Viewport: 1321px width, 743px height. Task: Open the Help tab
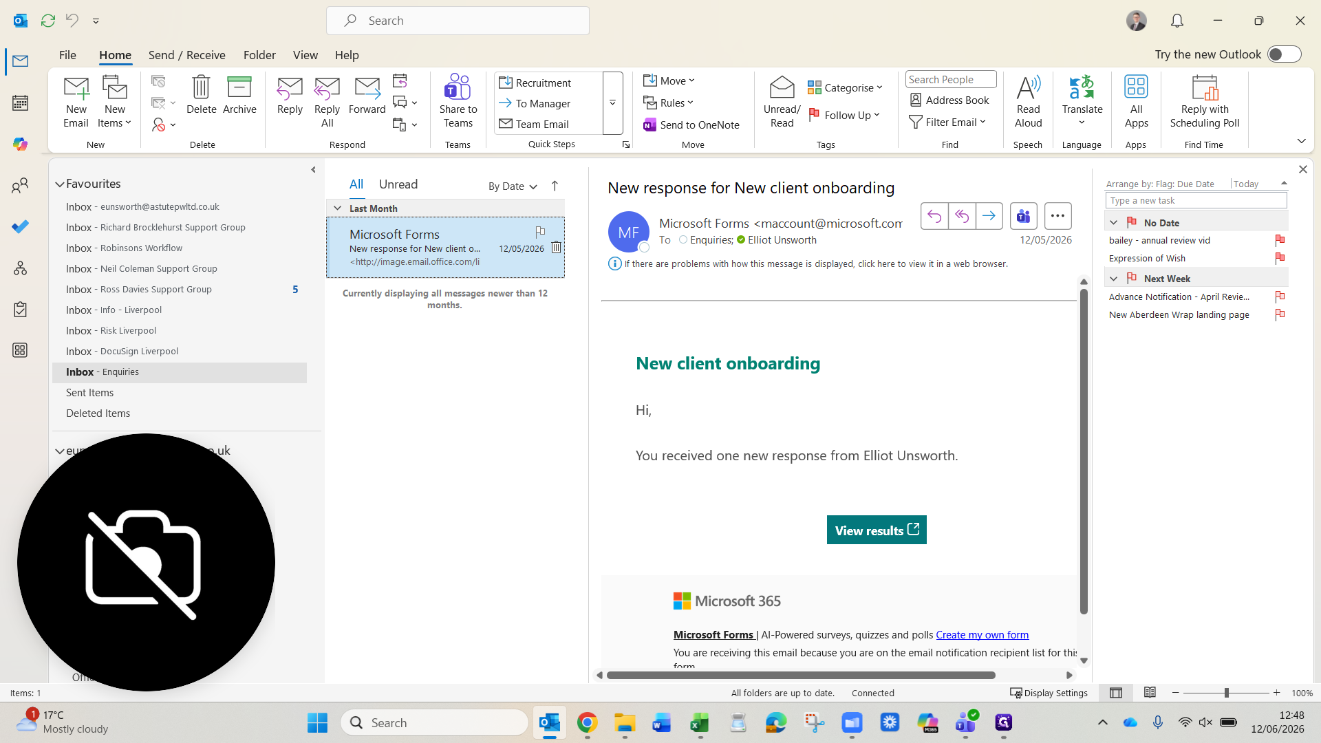[x=347, y=54]
